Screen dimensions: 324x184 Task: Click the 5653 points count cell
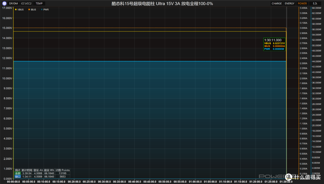(63, 177)
